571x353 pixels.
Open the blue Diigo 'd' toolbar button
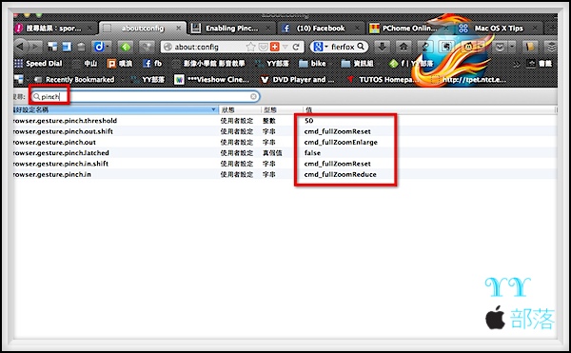[x=99, y=47]
